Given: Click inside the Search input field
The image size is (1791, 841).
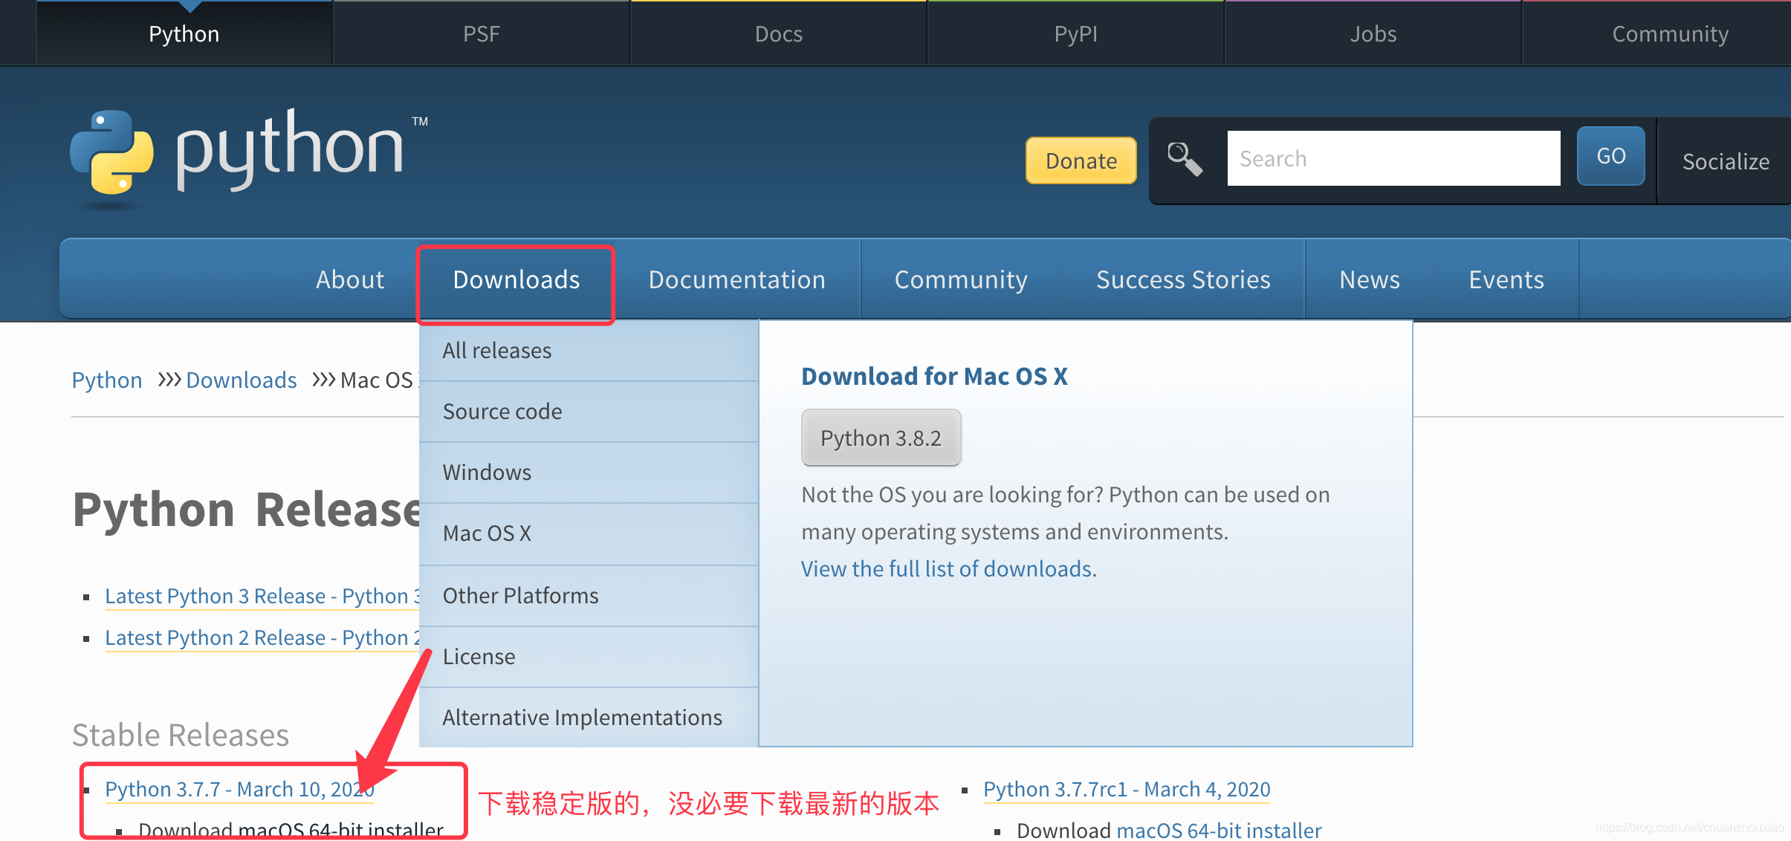Looking at the screenshot, I should pos(1393,158).
